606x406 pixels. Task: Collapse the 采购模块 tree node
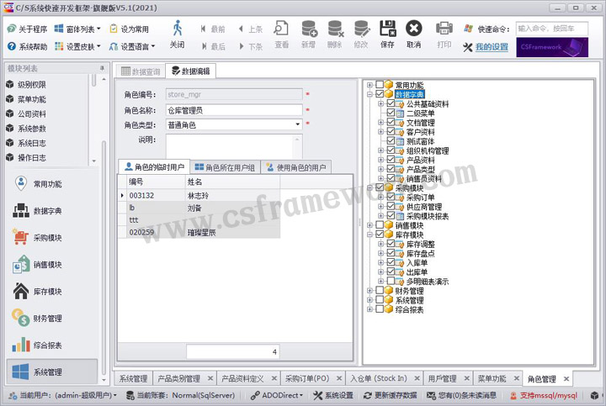370,187
